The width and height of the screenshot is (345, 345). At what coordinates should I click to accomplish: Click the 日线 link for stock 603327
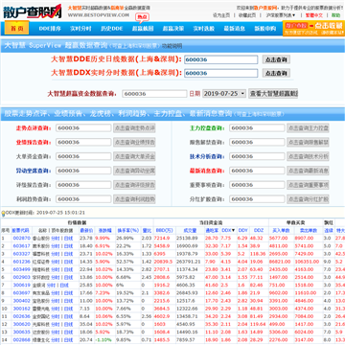pyautogui.click(x=68, y=254)
